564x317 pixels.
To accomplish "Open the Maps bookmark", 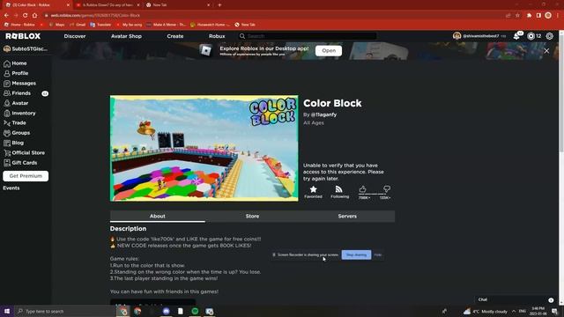I will [56, 25].
